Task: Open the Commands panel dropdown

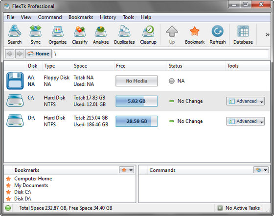Action: 261,170
